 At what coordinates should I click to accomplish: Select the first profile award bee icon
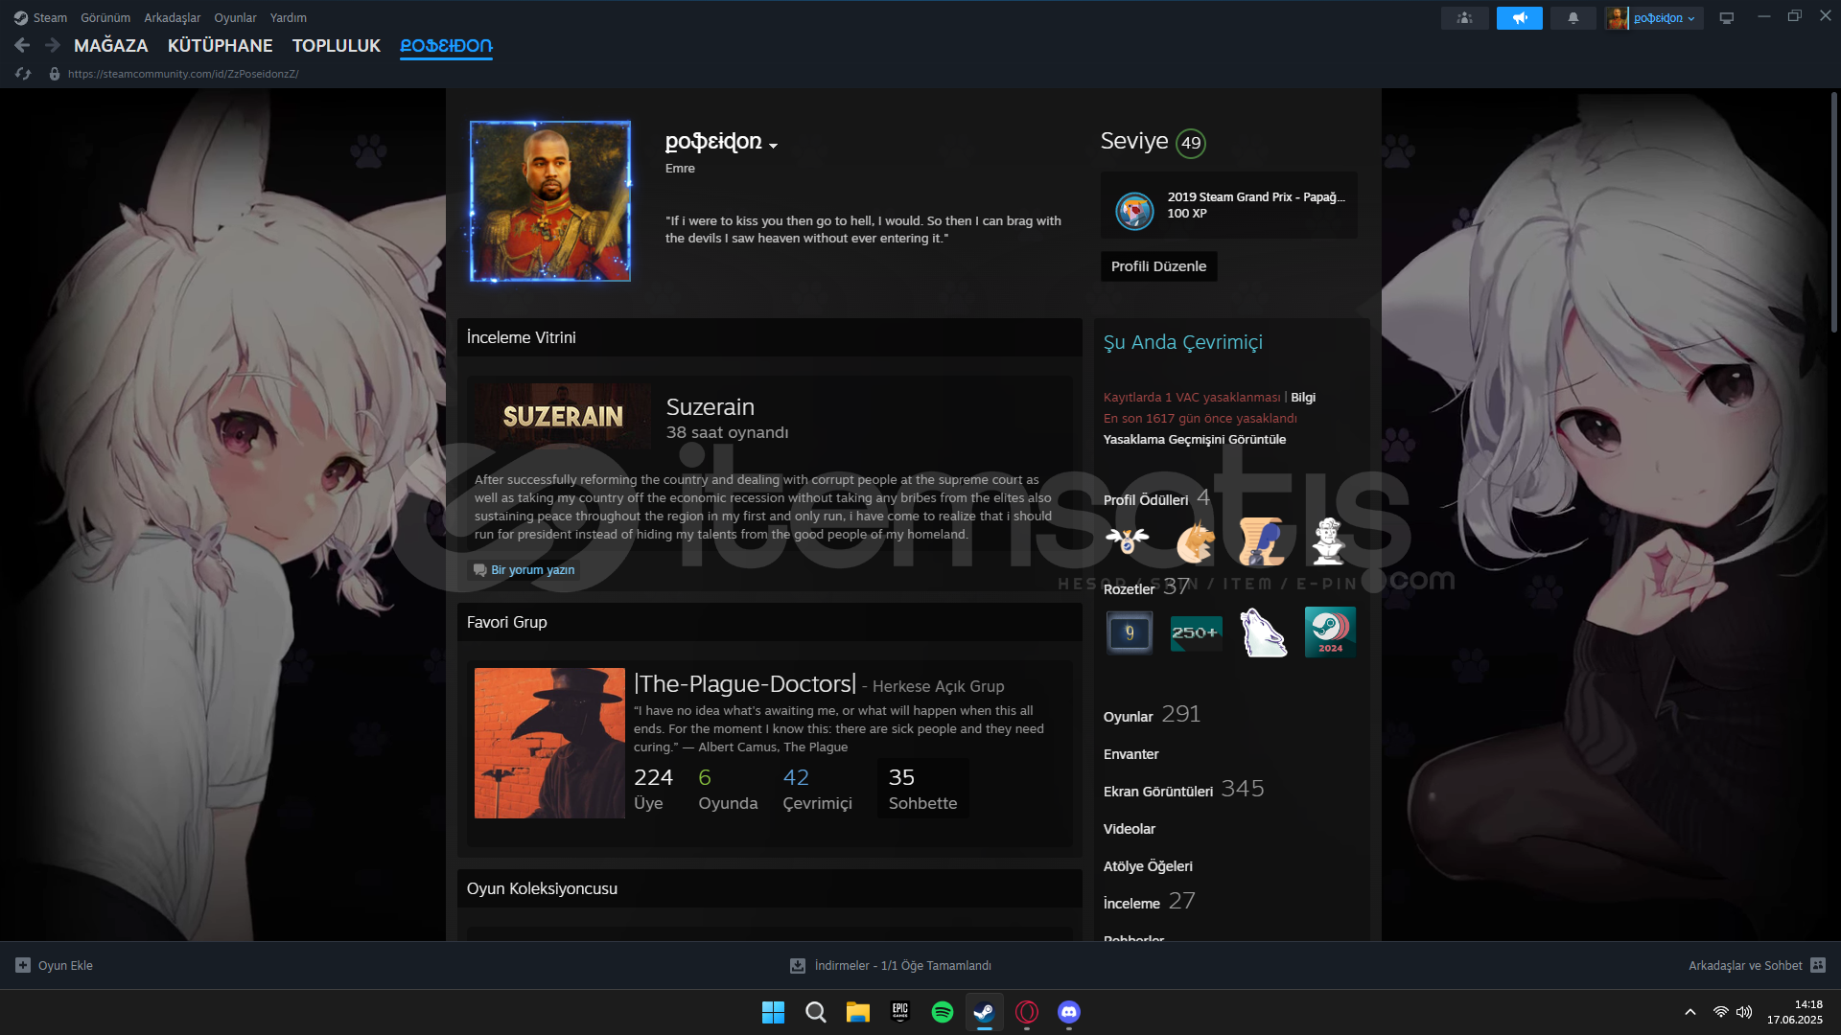pyautogui.click(x=1128, y=540)
